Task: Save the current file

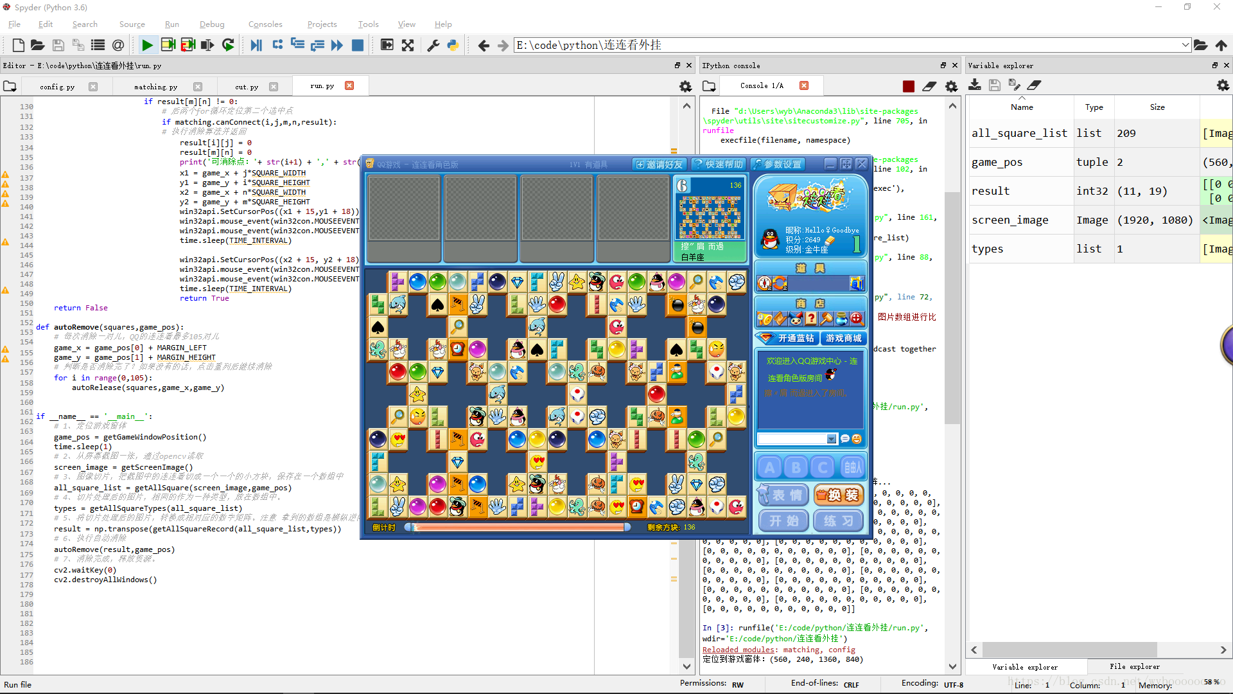Action: pyautogui.click(x=58, y=45)
